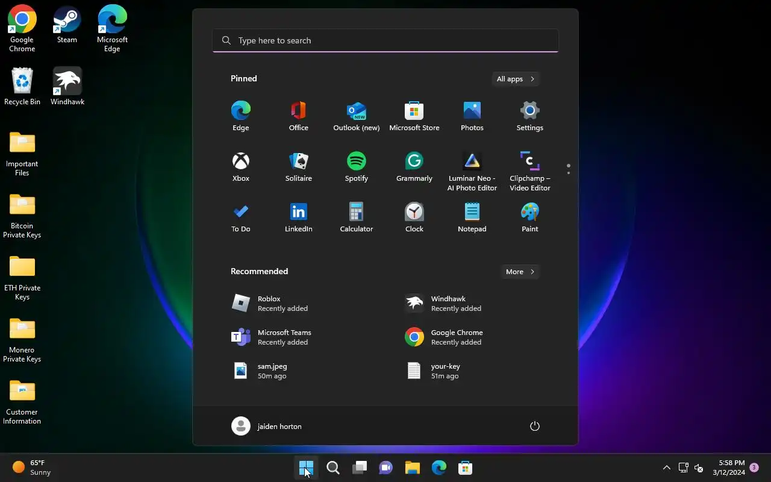Select the Monero Private Keys folder
The width and height of the screenshot is (771, 482).
(22, 340)
